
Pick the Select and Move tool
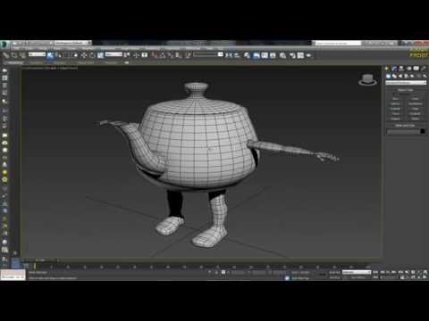(x=84, y=55)
